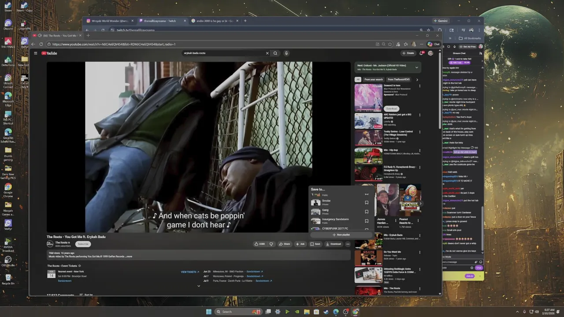Create a New playlist
Image resolution: width=564 pixels, height=317 pixels.
click(341, 235)
